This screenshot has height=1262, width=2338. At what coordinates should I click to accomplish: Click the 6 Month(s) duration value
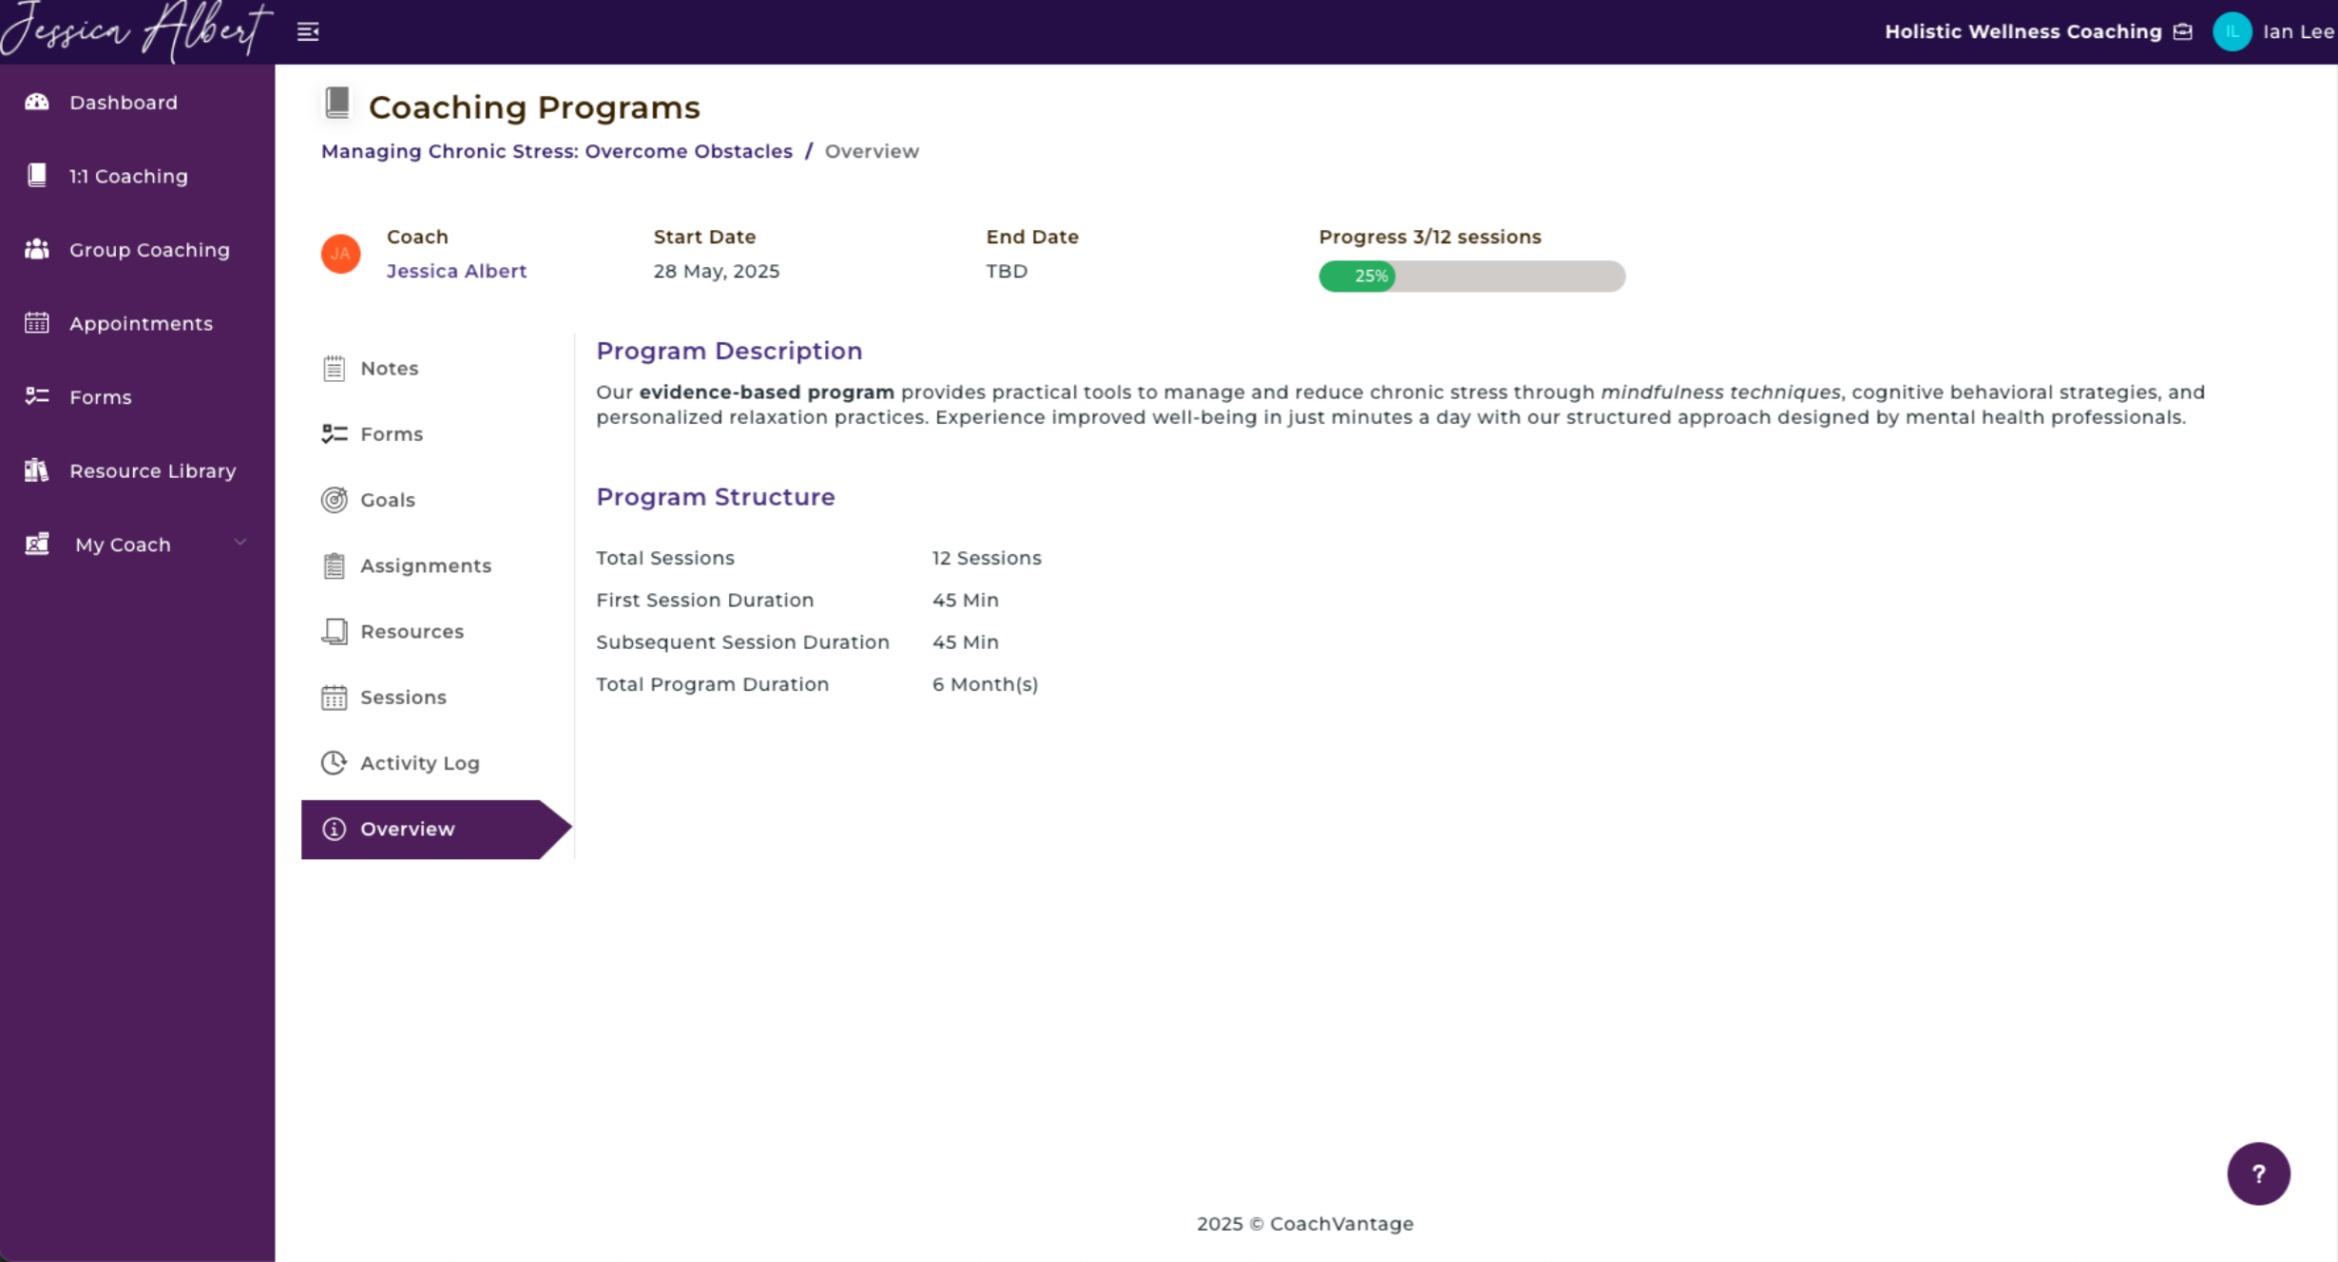pos(985,684)
